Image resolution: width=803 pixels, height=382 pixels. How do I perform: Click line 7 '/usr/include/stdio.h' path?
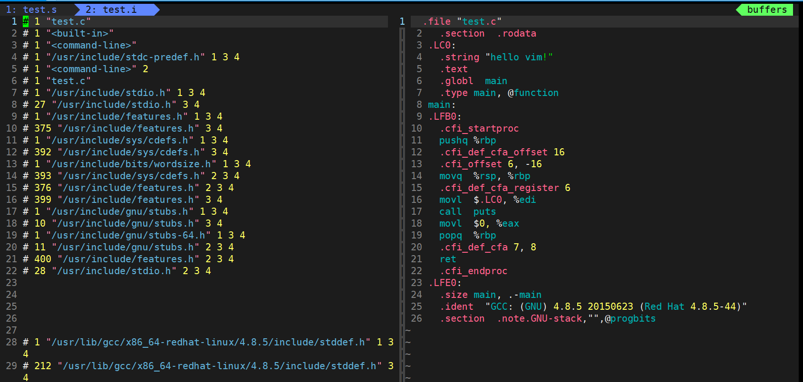[x=108, y=93]
